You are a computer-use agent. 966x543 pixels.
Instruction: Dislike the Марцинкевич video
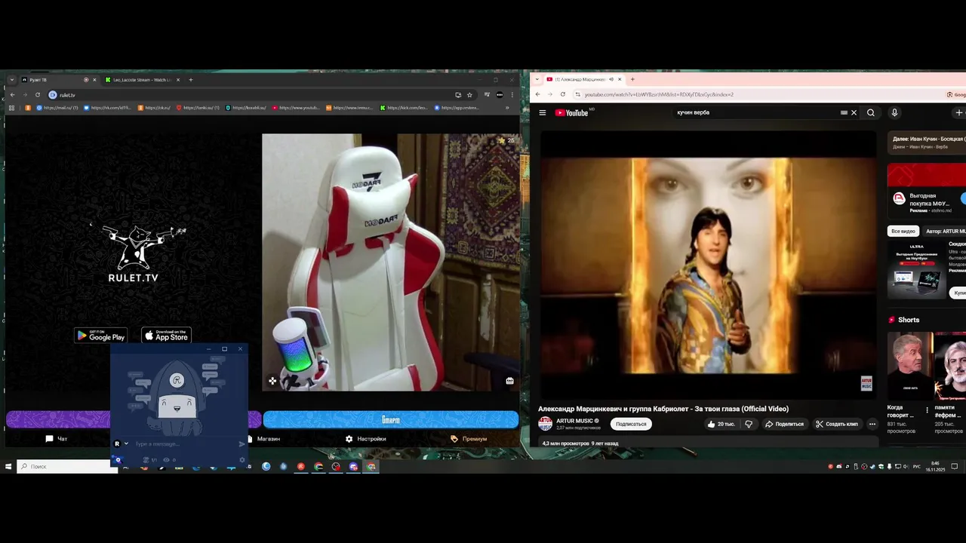pos(749,424)
